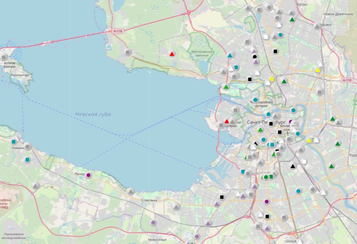Click the green triangle marker below Bugry
This screenshot has width=357, height=244.
(292, 19)
